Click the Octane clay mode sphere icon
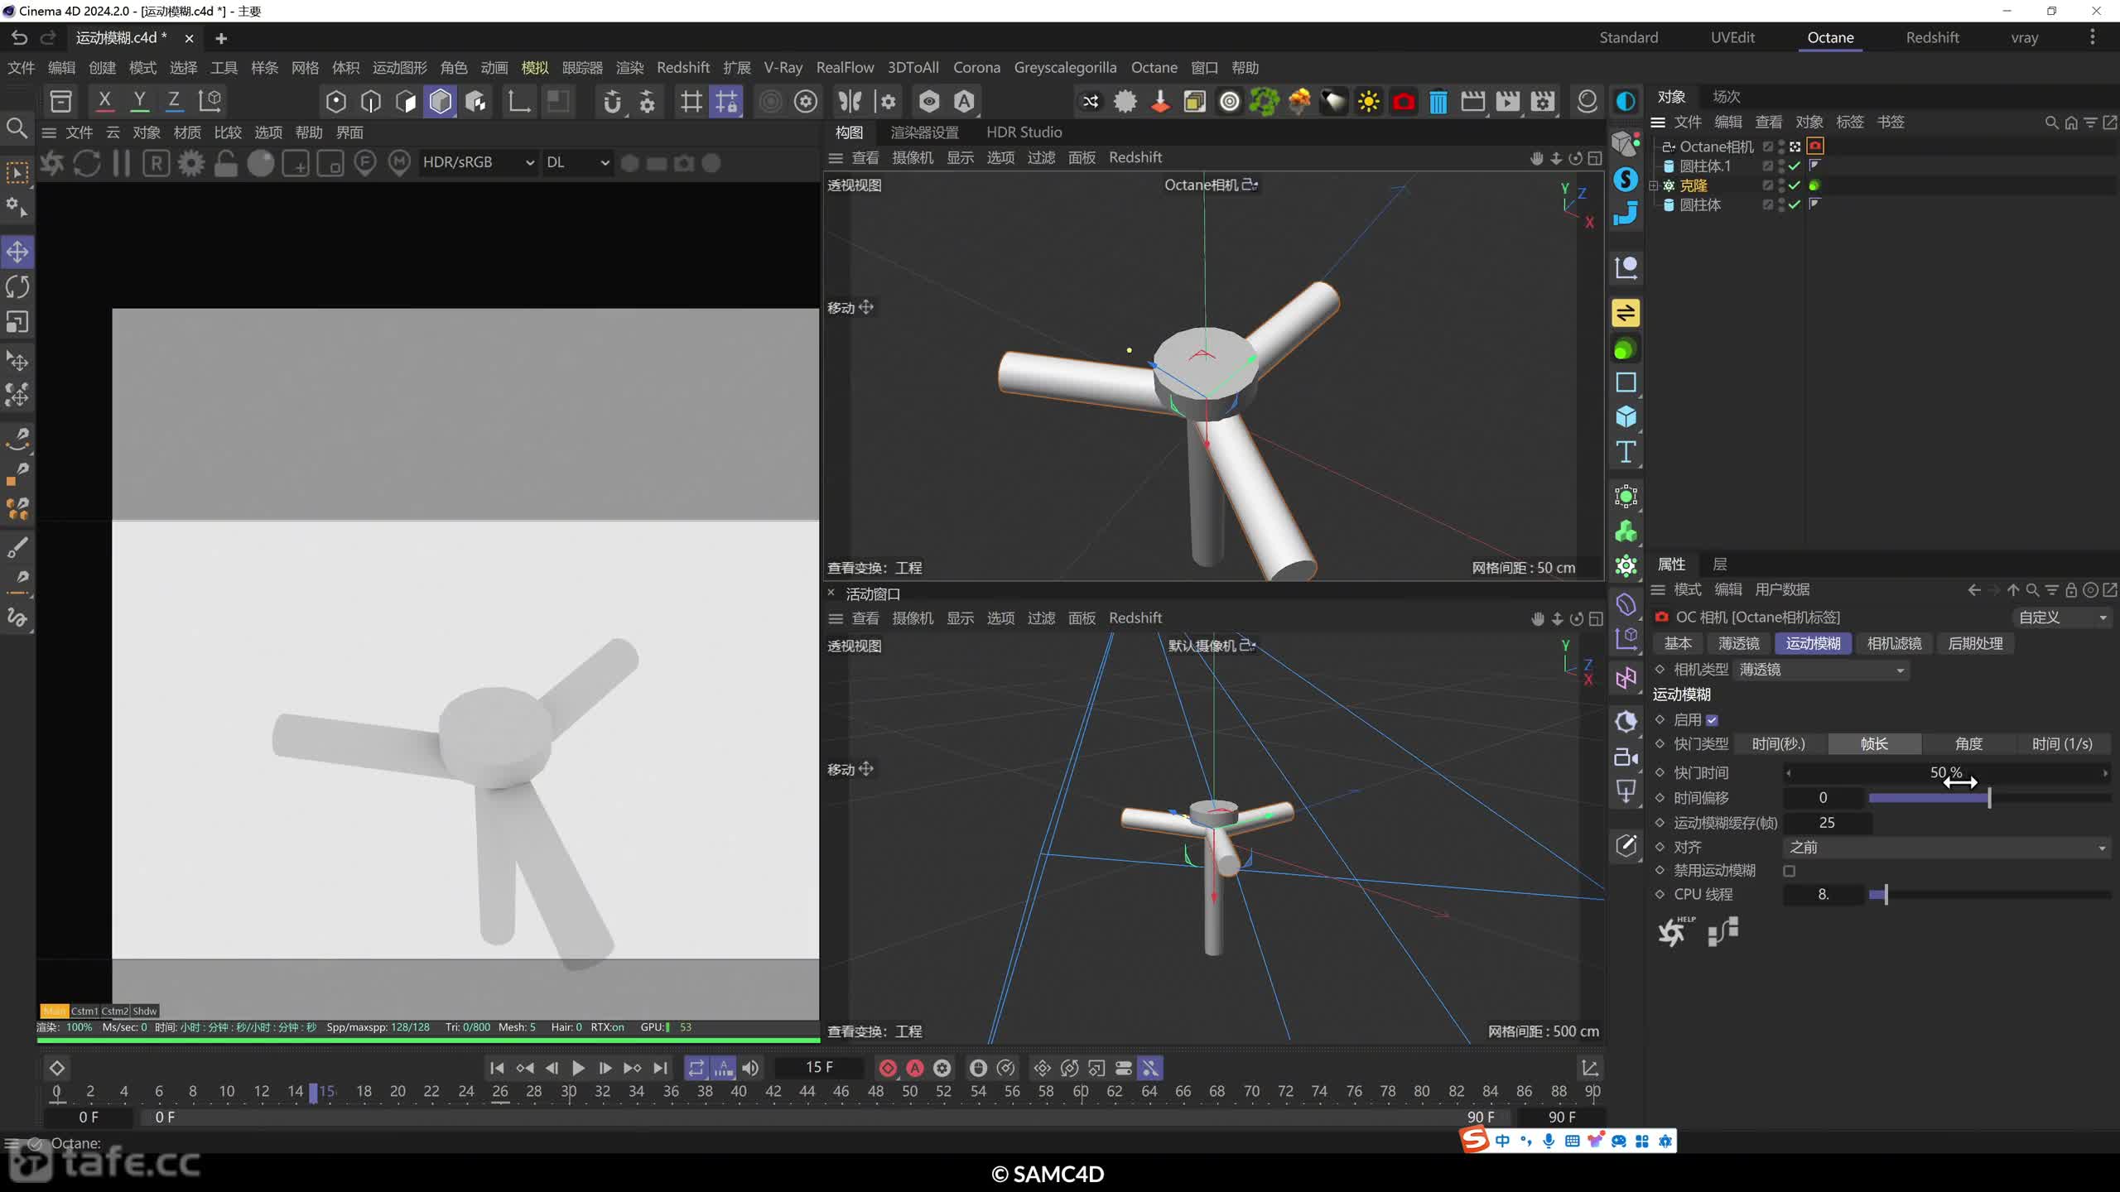This screenshot has height=1192, width=2120. 260,163
